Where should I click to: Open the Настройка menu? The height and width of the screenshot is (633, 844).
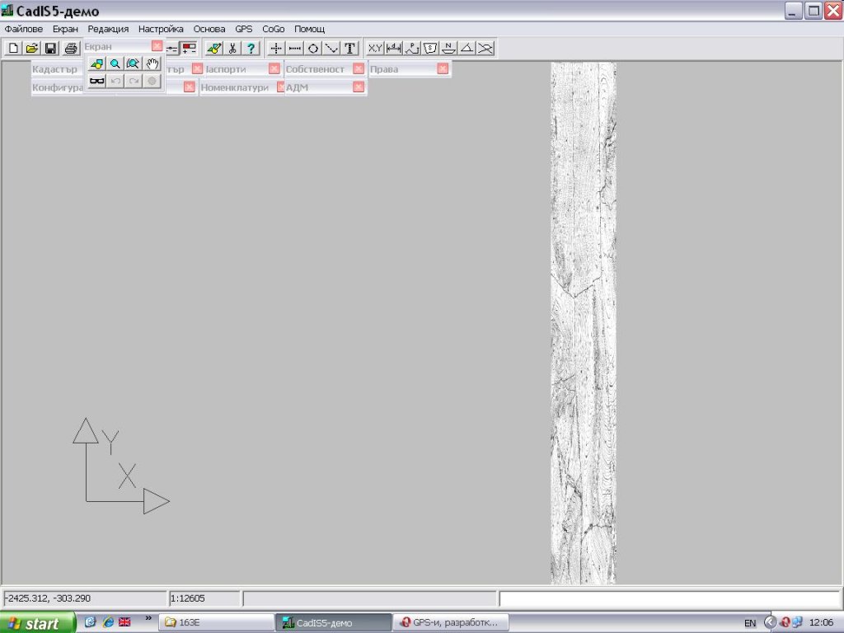pos(161,29)
